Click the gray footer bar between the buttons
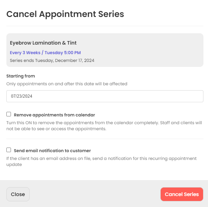 click(95, 194)
